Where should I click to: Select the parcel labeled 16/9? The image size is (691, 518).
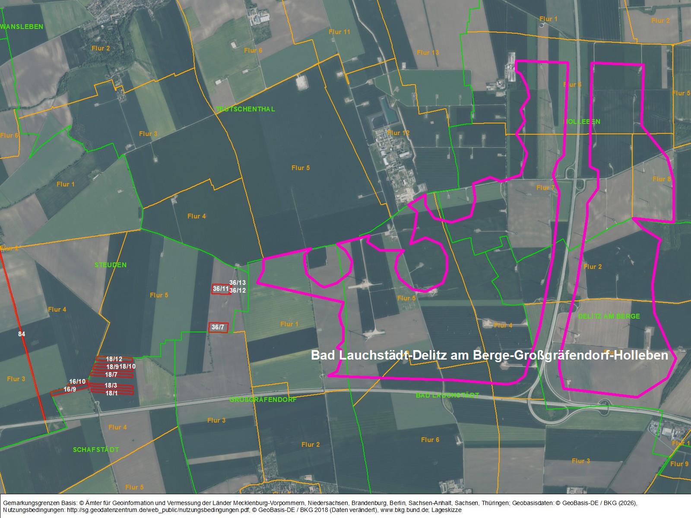pos(70,389)
